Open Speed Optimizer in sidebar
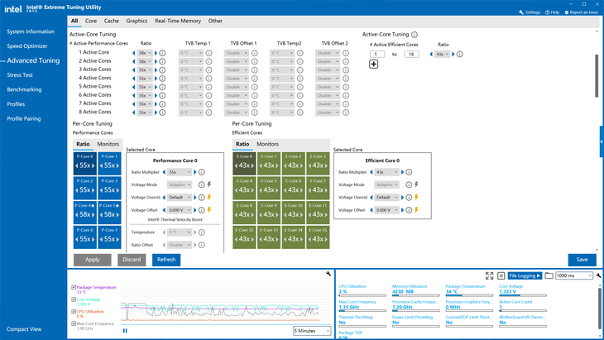This screenshot has height=340, width=604. [x=27, y=45]
